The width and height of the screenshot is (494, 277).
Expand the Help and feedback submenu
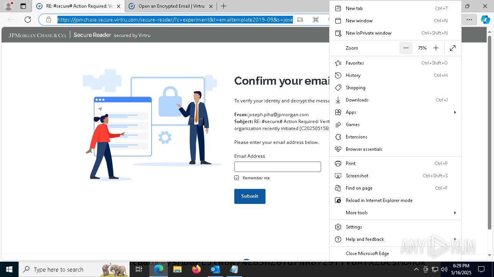[x=395, y=239]
